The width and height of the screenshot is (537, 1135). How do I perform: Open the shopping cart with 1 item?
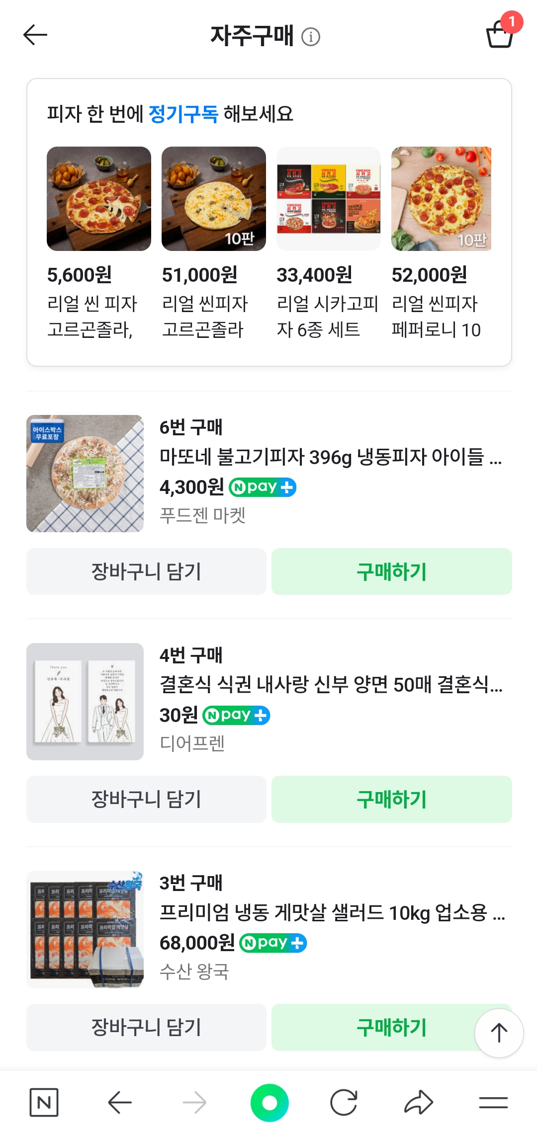pyautogui.click(x=500, y=34)
